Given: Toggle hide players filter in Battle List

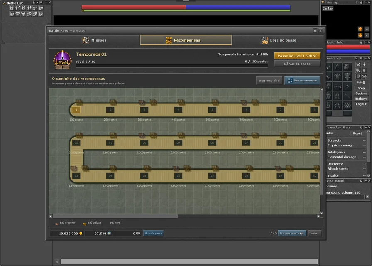Looking at the screenshot, I should click(x=11, y=8).
